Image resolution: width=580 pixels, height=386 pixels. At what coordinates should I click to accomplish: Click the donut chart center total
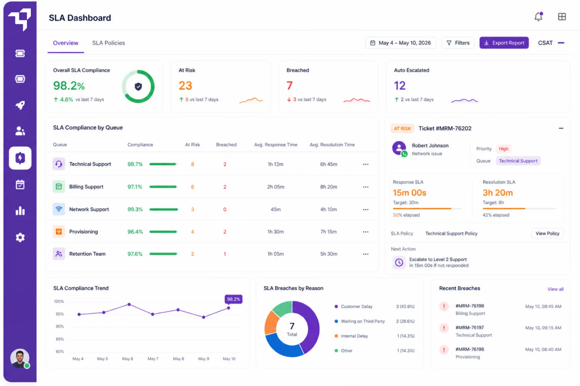292,329
